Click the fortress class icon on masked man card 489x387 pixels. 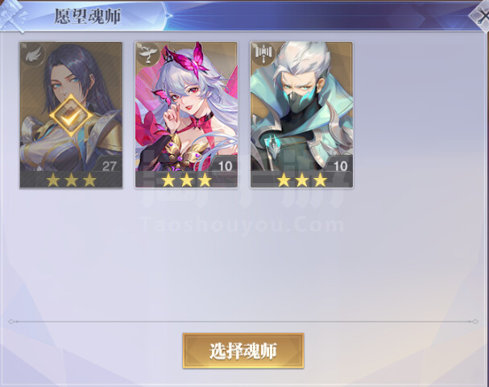pos(263,53)
